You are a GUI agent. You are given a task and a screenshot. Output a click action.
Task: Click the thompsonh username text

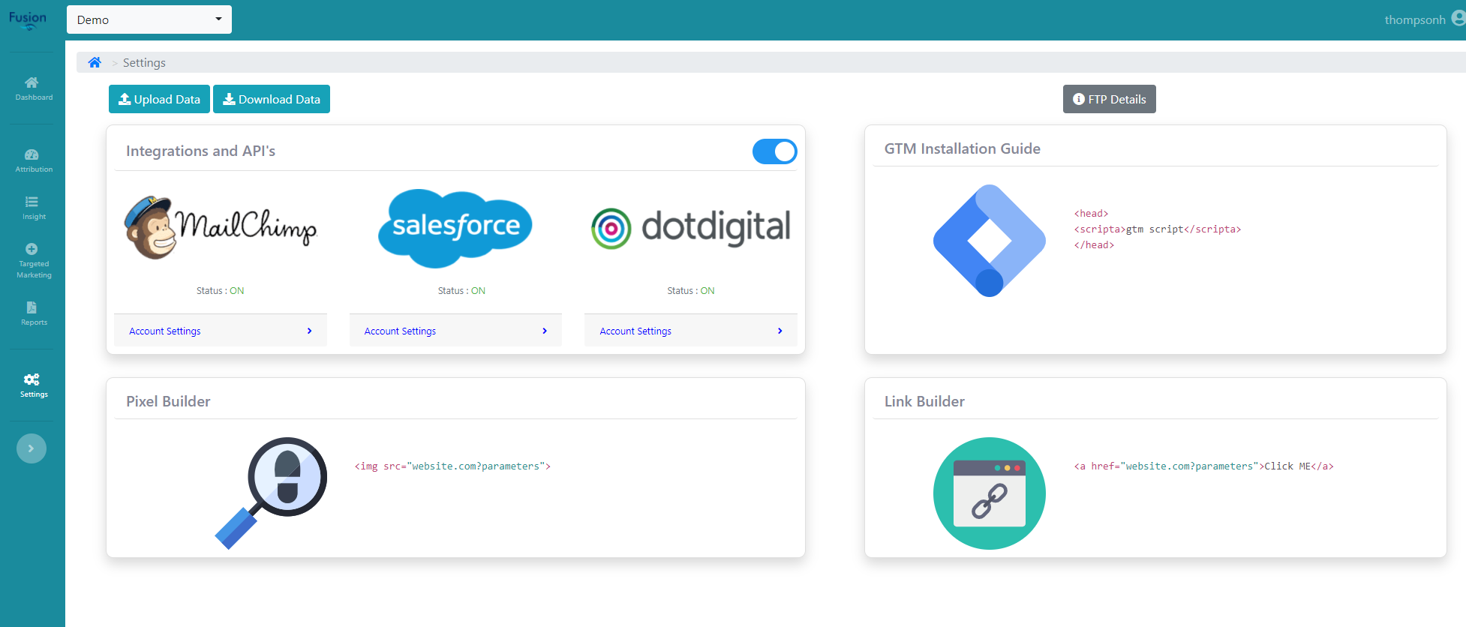(x=1415, y=19)
